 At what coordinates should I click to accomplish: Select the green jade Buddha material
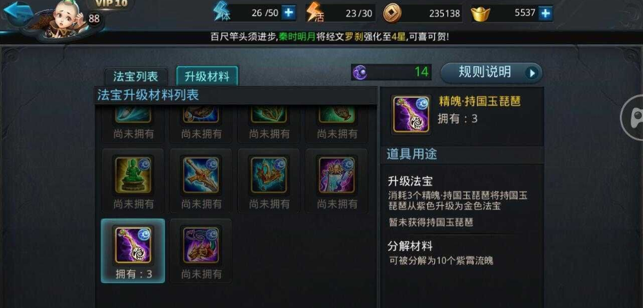point(133,175)
